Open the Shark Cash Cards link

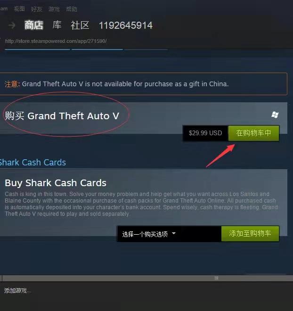click(x=33, y=163)
